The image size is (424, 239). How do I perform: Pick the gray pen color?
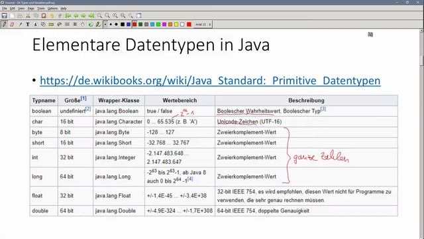pyautogui.click(x=146, y=25)
